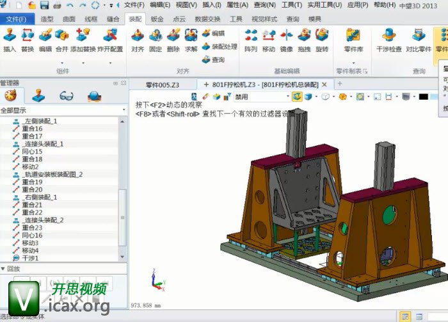Click the 插入 (Insert component) icon
The image size is (448, 322).
tap(10, 37)
